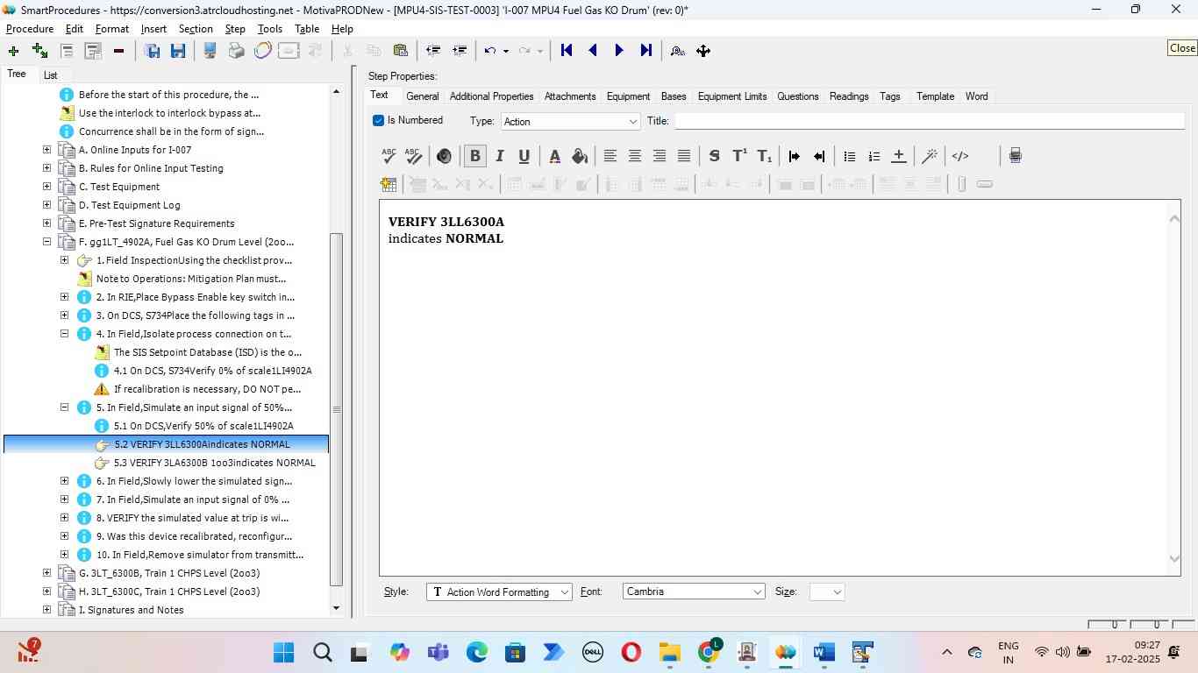
Task: Click the insert table icon
Action: (x=389, y=184)
